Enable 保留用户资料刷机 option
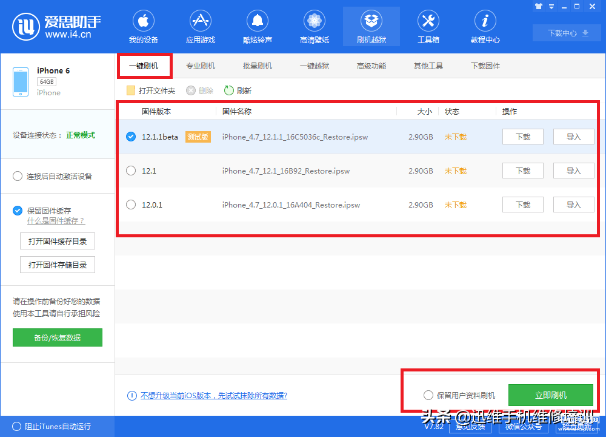 428,395
